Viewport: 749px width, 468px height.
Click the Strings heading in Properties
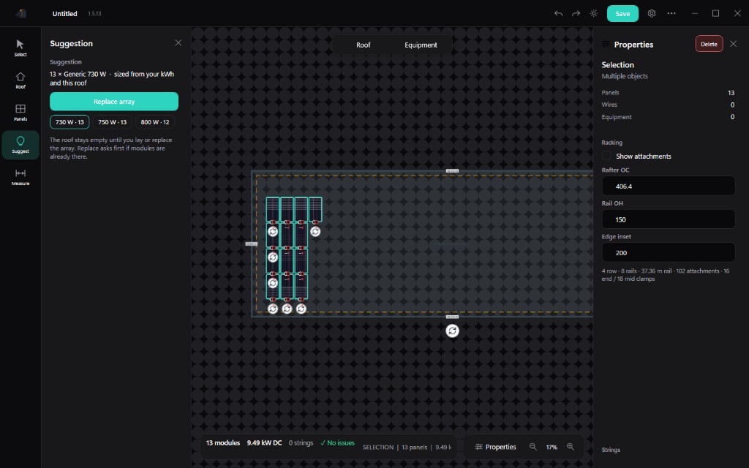(x=611, y=450)
